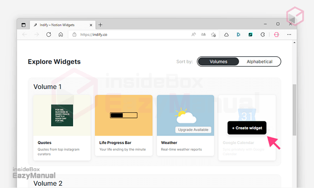The height and width of the screenshot is (188, 314).
Task: Close the Indify – Notion Widgets tab
Action: (x=91, y=25)
